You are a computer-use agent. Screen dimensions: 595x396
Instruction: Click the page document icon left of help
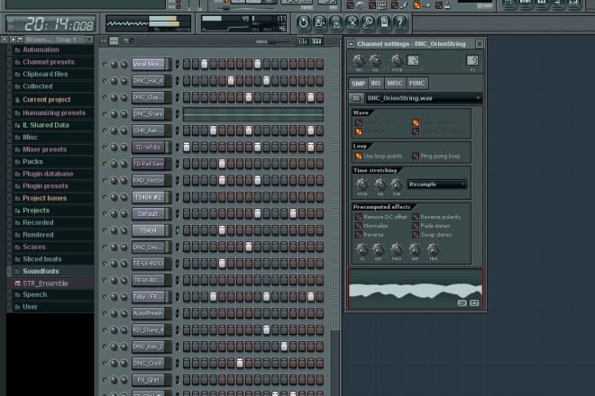[x=384, y=23]
